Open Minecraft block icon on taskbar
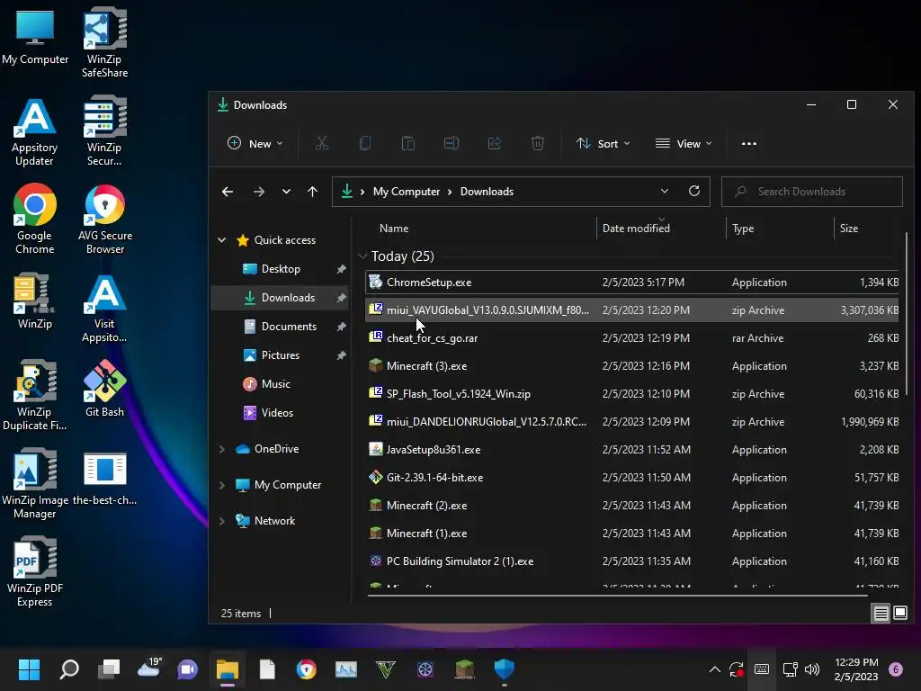 click(x=465, y=669)
